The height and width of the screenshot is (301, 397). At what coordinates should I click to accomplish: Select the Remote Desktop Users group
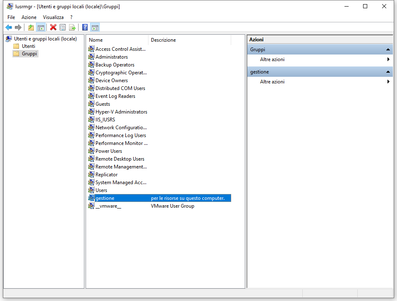tap(120, 159)
